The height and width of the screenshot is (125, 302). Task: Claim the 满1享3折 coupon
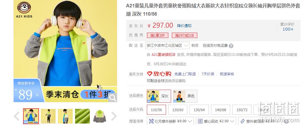158,35
